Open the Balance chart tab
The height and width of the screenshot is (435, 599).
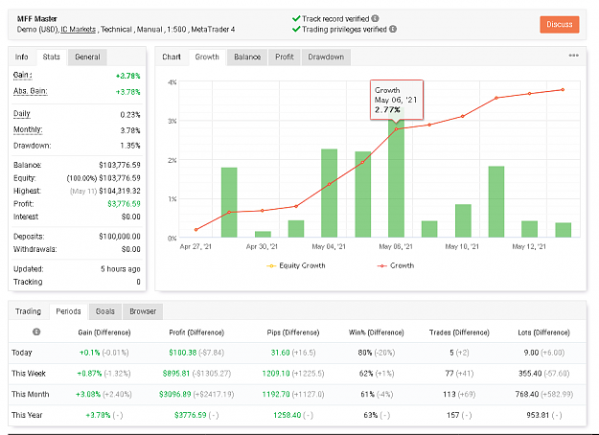(x=247, y=57)
